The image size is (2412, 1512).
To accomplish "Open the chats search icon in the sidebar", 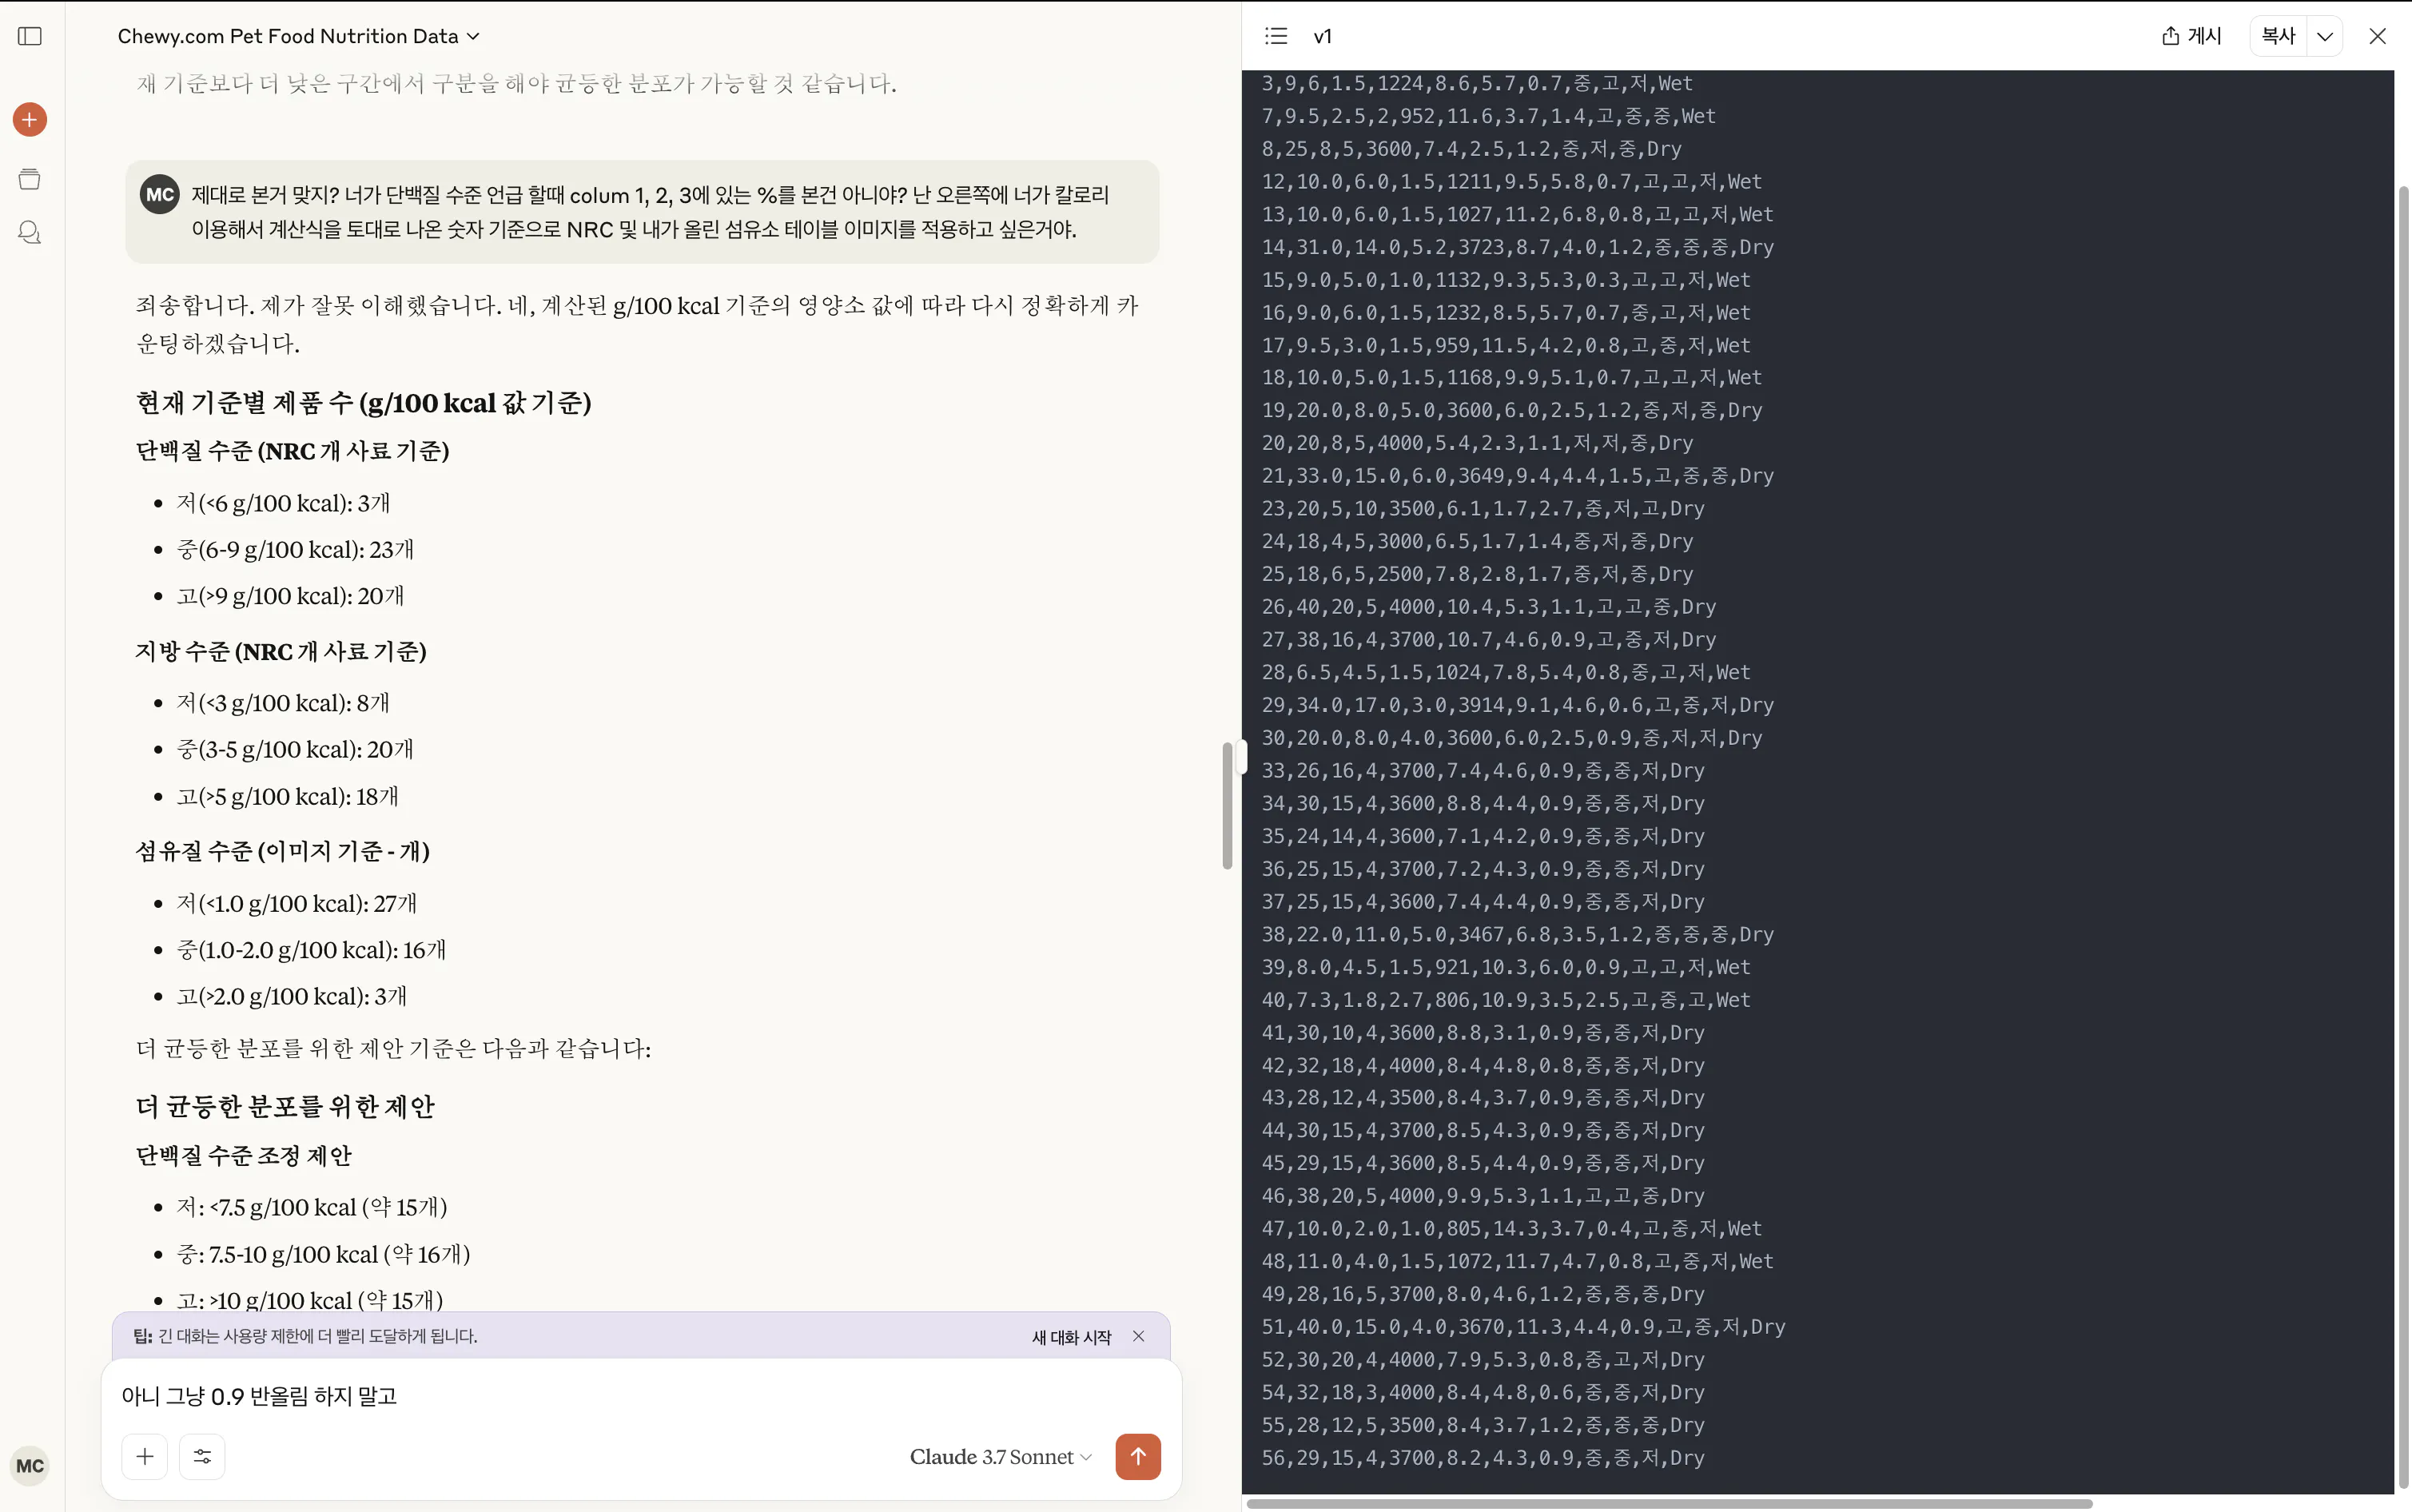I will coord(30,233).
